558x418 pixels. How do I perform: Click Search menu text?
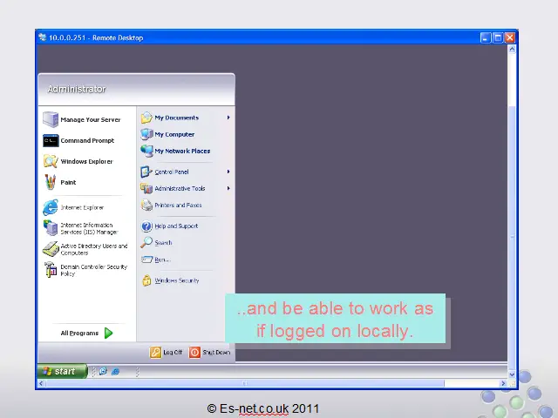click(163, 243)
